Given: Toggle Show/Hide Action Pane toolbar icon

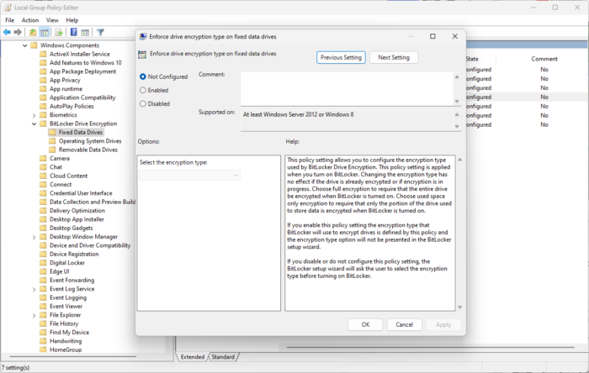Looking at the screenshot, I should (x=85, y=32).
